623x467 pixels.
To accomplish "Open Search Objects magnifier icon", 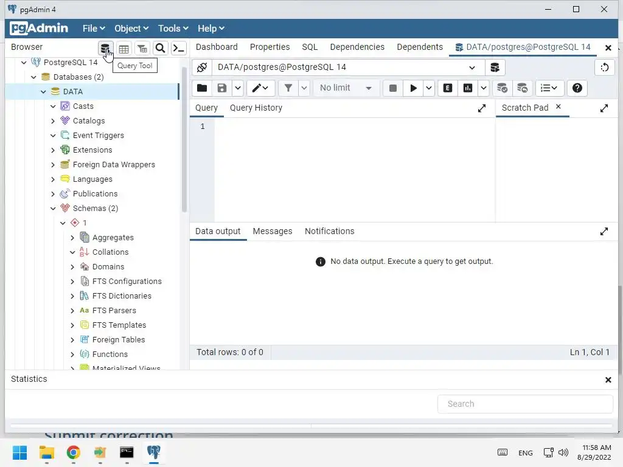I will pos(160,49).
